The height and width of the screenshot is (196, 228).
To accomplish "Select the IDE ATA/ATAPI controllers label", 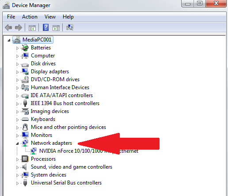I will click(62, 95).
